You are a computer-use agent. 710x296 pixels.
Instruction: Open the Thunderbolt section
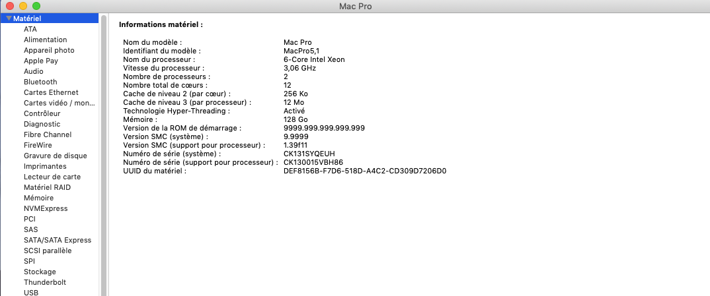click(x=45, y=282)
